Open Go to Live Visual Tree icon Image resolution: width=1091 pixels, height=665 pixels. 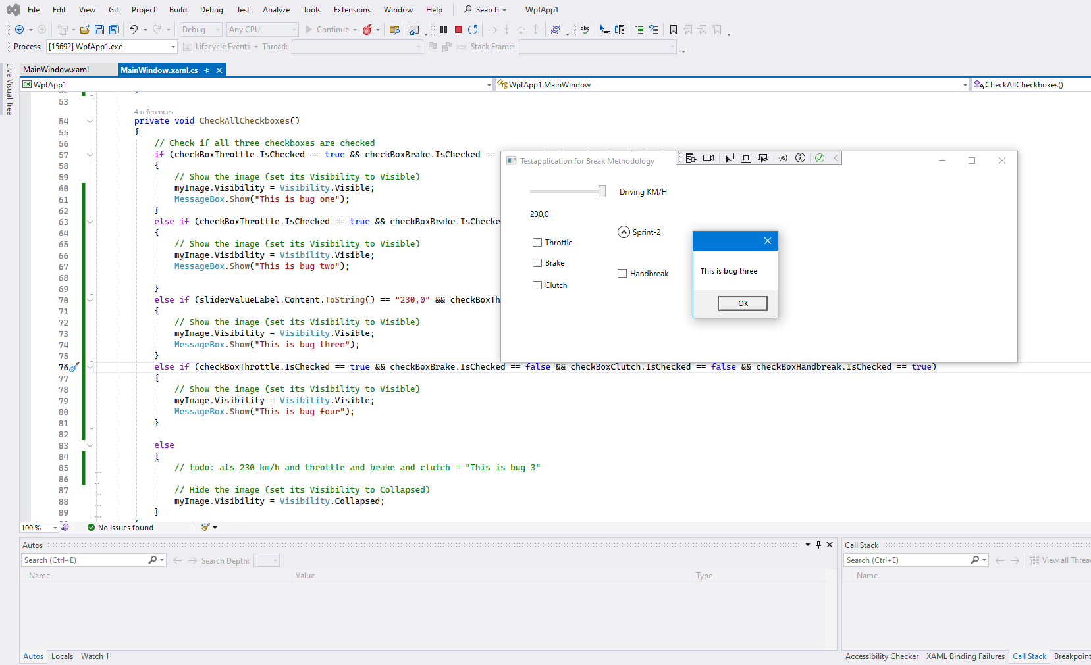pos(691,158)
